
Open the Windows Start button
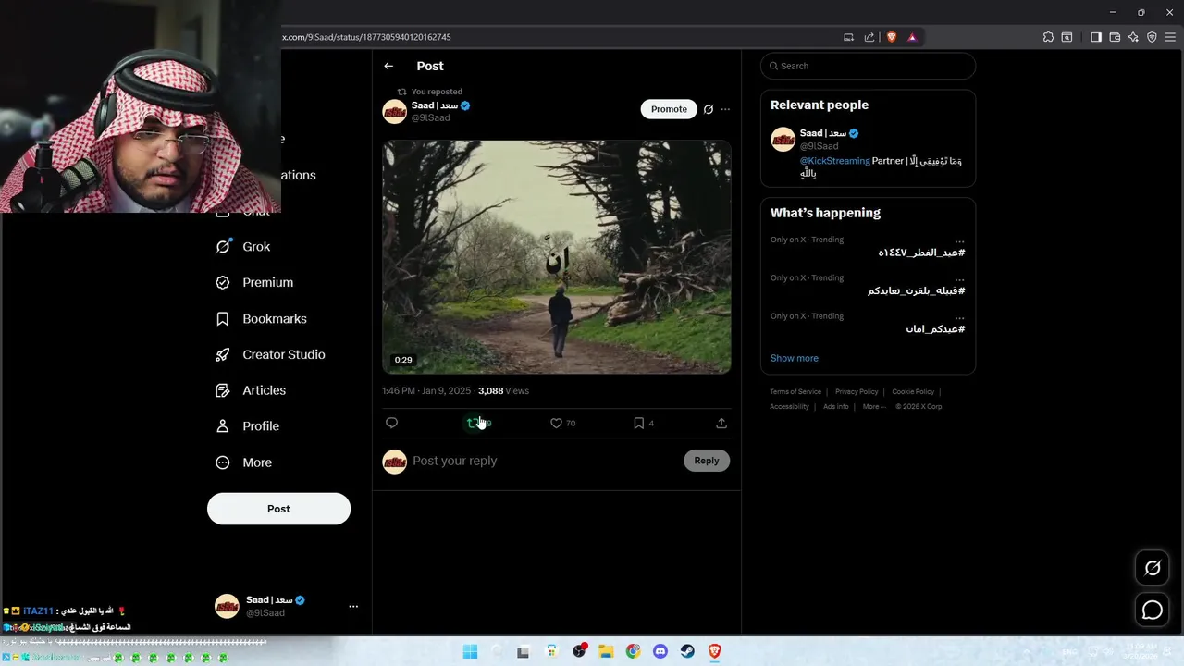pos(470,651)
